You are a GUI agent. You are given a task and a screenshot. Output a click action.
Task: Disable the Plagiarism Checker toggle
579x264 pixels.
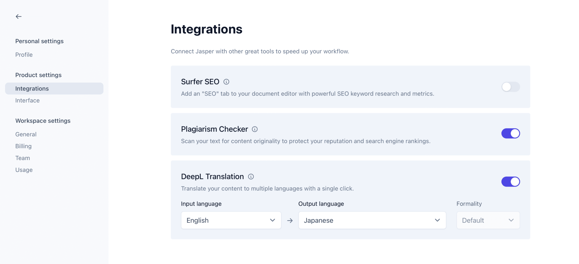click(x=510, y=134)
